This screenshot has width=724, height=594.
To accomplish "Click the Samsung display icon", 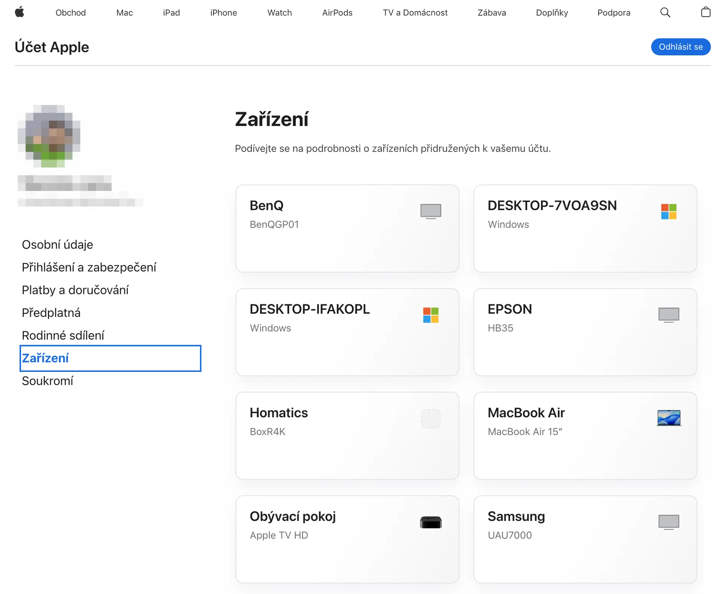I will click(x=669, y=522).
